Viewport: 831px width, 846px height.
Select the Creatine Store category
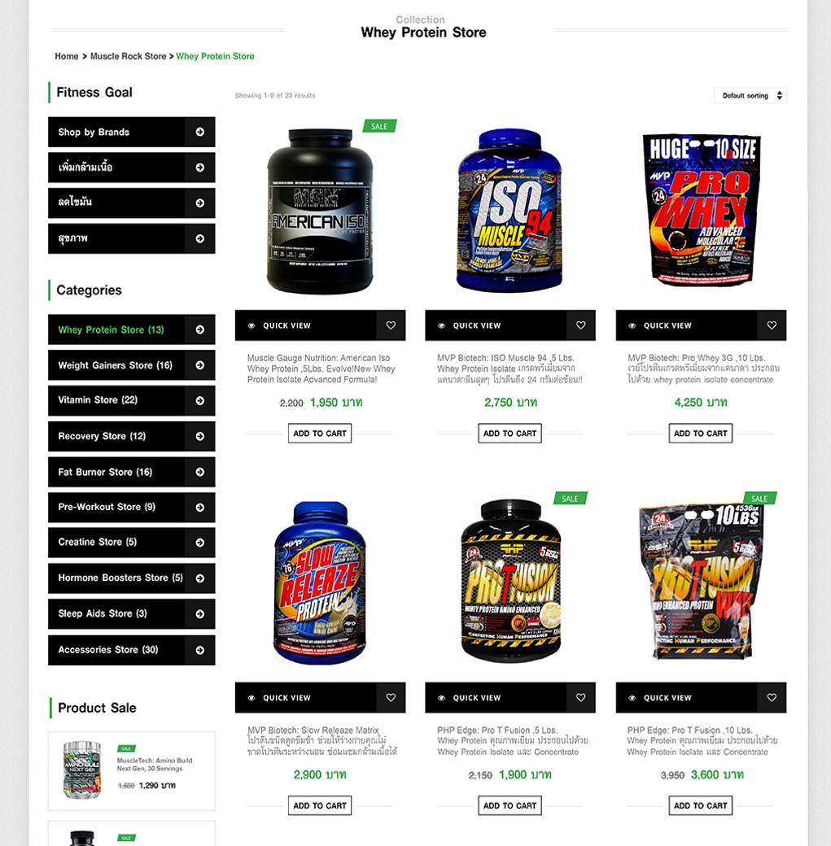(131, 543)
